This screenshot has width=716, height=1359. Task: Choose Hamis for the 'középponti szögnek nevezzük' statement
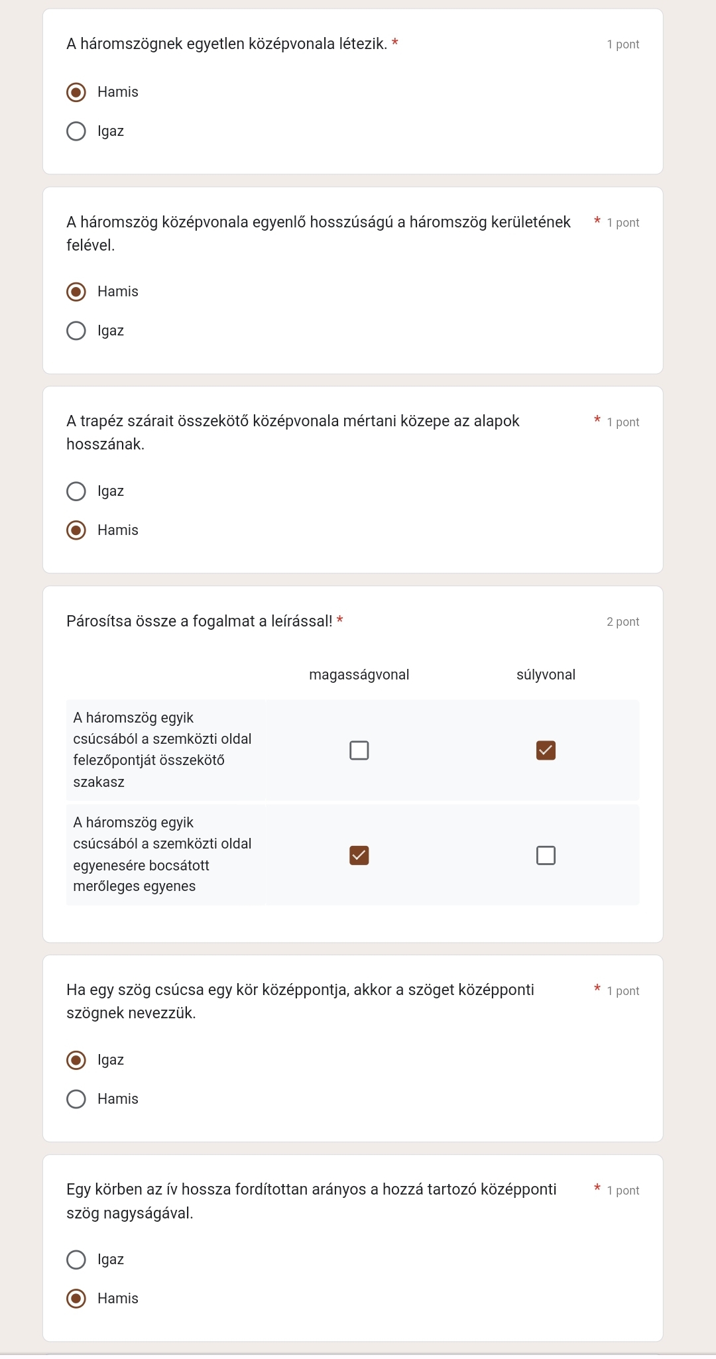coord(76,1099)
